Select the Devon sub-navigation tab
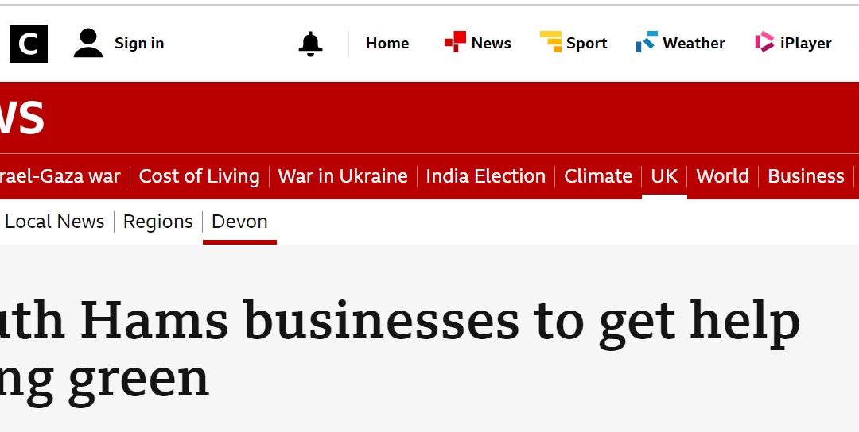 point(239,222)
